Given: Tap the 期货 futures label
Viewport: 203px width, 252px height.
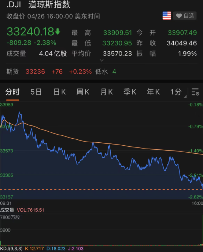Looking at the screenshot, I should coord(12,72).
